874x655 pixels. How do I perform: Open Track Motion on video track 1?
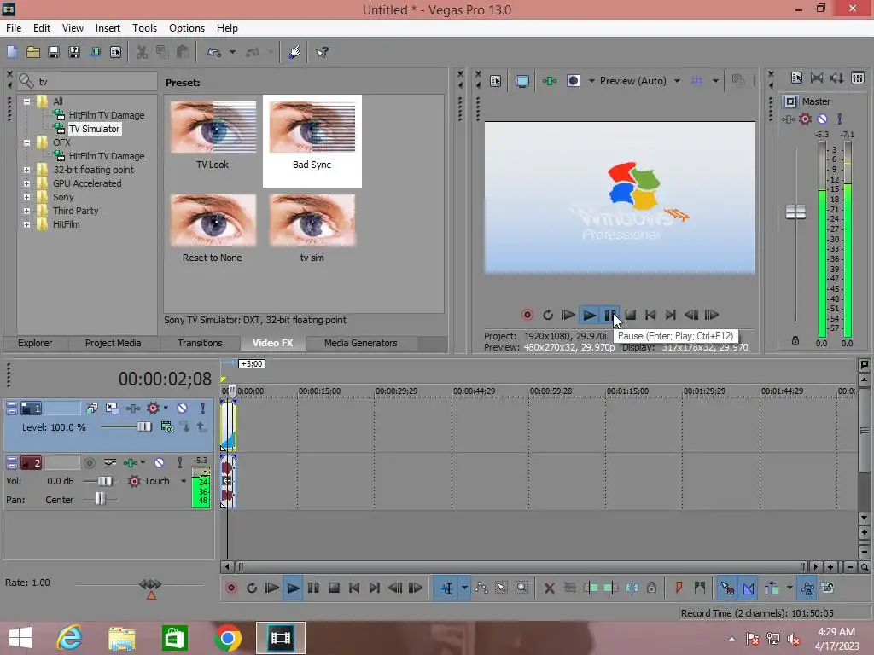pyautogui.click(x=112, y=409)
